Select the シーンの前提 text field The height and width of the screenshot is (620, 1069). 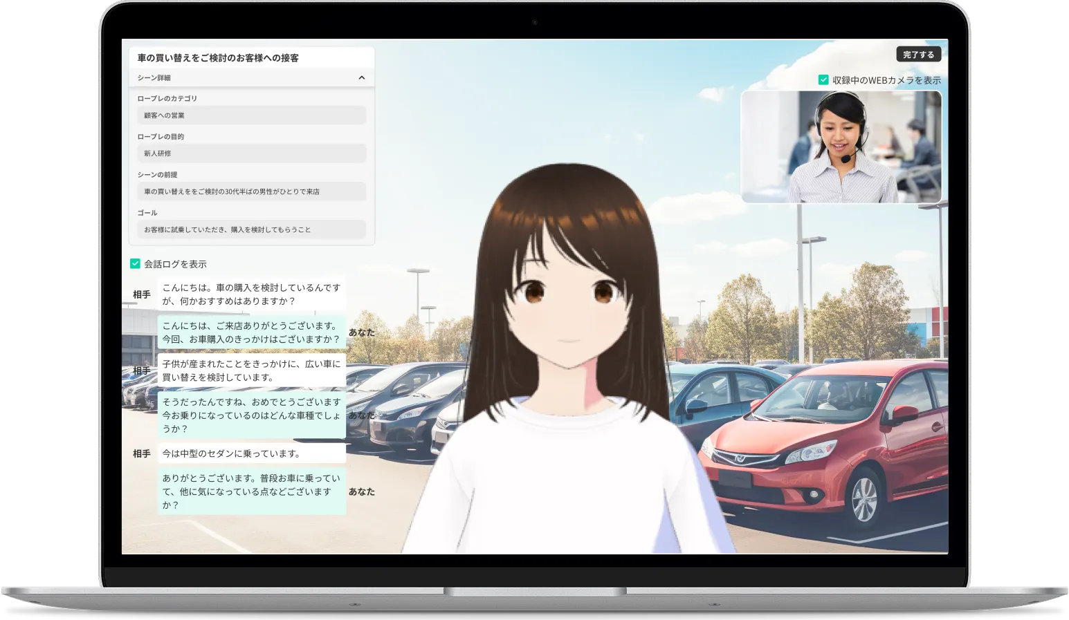pyautogui.click(x=250, y=191)
